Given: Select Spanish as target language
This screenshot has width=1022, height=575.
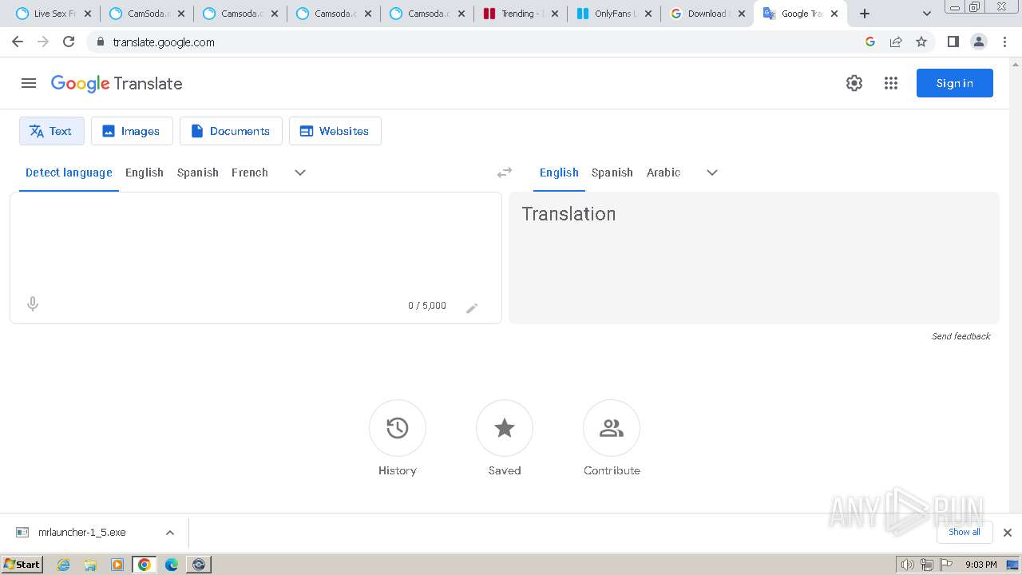Looking at the screenshot, I should pos(612,172).
